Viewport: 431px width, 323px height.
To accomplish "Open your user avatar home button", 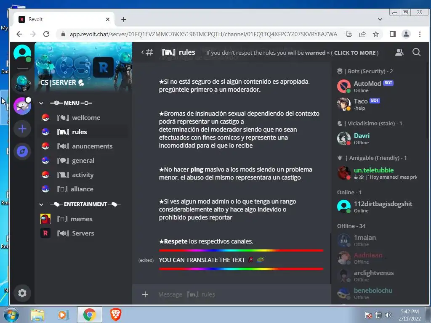I will click(22, 53).
